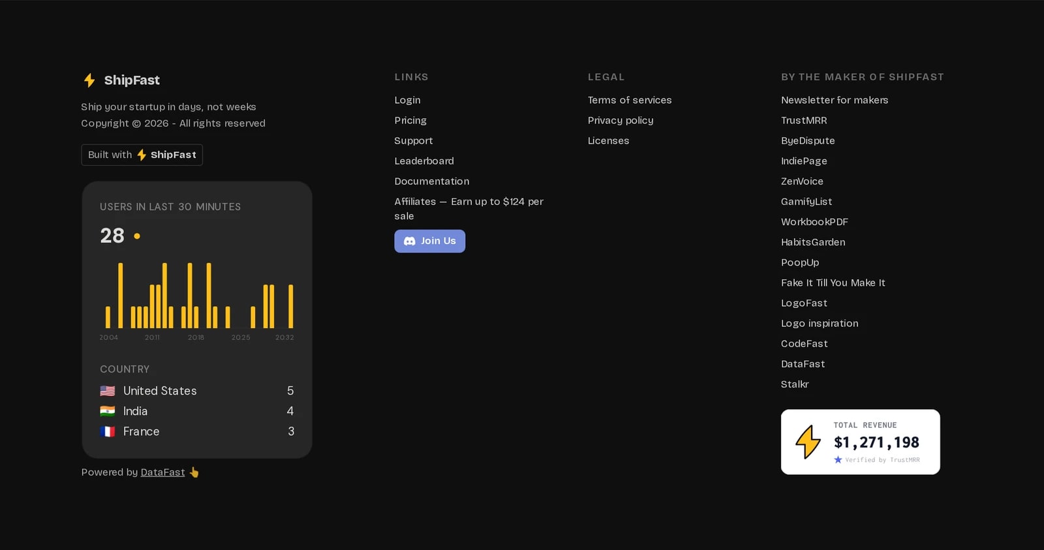
Task: Open the Pricing link
Action: pos(410,120)
